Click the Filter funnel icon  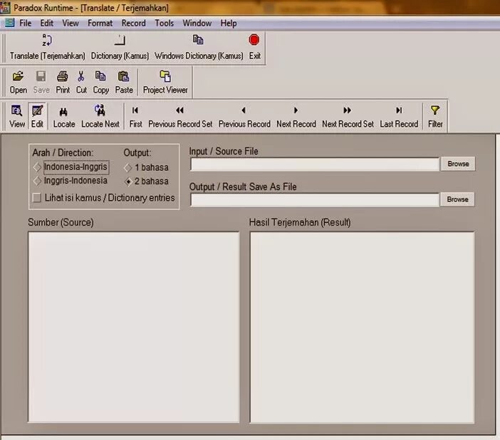pos(435,110)
